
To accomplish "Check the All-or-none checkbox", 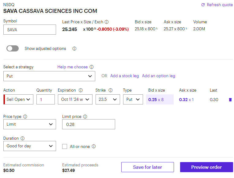I will [x=65, y=146].
